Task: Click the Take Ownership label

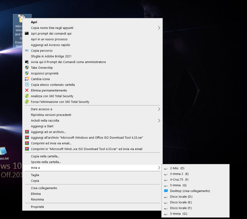Action: [42, 68]
